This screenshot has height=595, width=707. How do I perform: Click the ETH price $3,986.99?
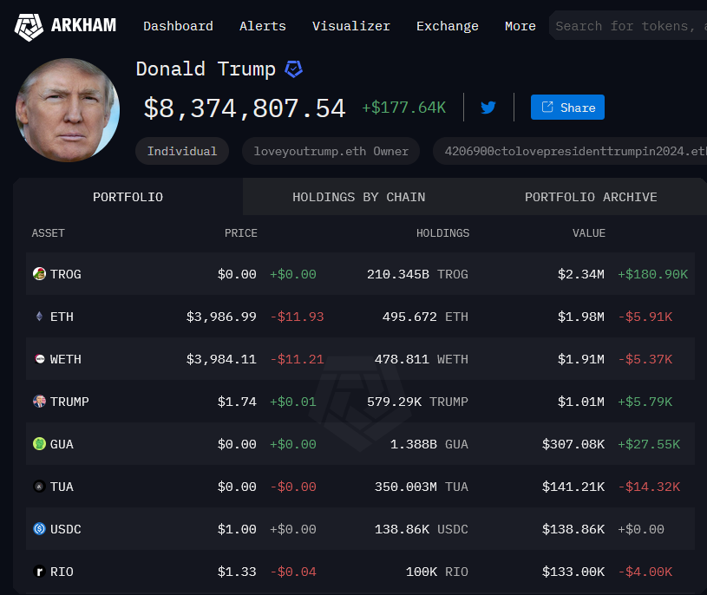click(x=221, y=317)
